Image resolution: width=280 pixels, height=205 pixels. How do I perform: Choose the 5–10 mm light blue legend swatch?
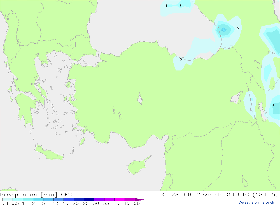click(48, 199)
